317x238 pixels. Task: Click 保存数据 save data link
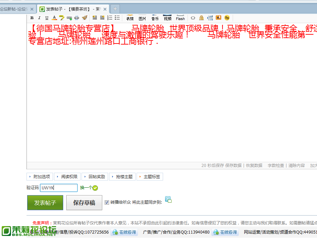coord(233,166)
